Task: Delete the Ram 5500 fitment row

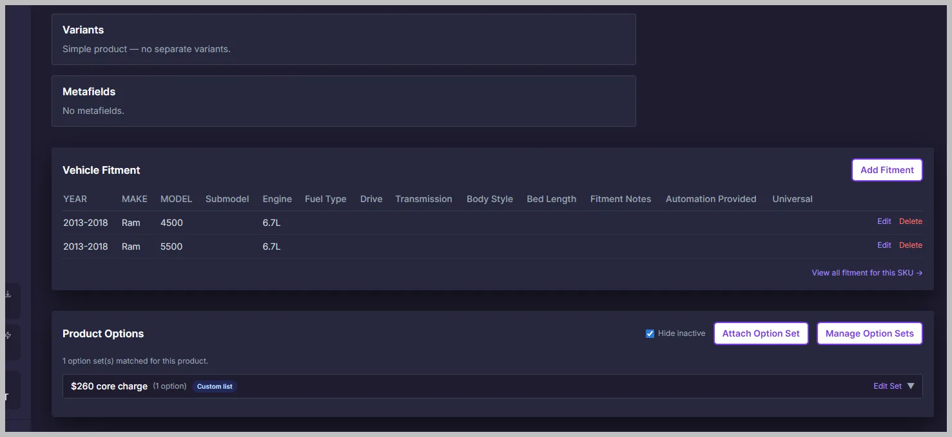Action: click(x=911, y=245)
